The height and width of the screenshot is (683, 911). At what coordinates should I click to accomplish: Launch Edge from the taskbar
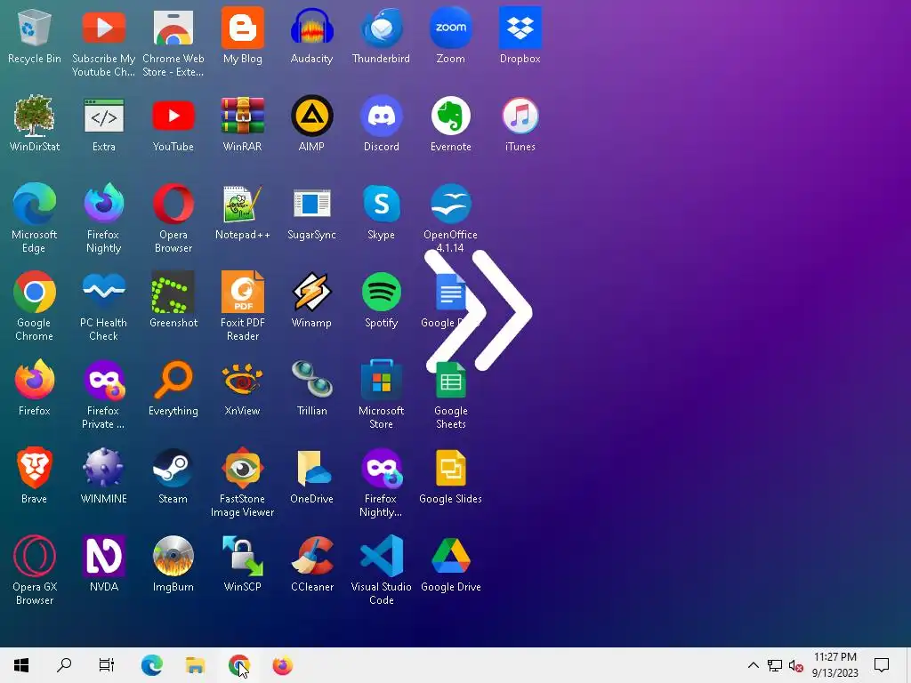coord(151,665)
